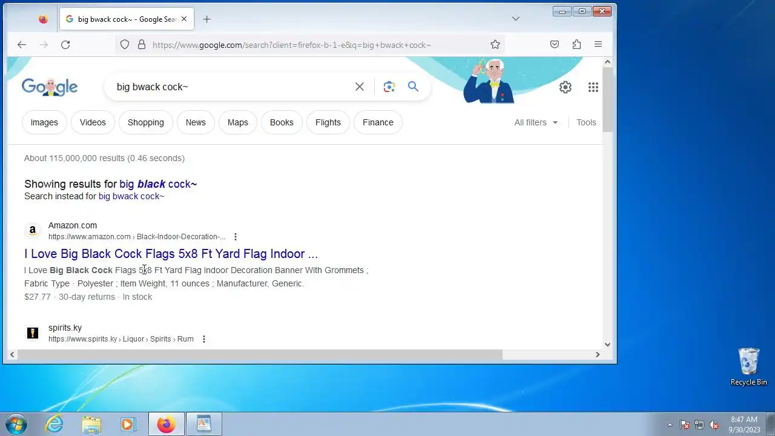Viewport: 775px width, 436px height.
Task: Open Action Center flag icon
Action: click(685, 424)
